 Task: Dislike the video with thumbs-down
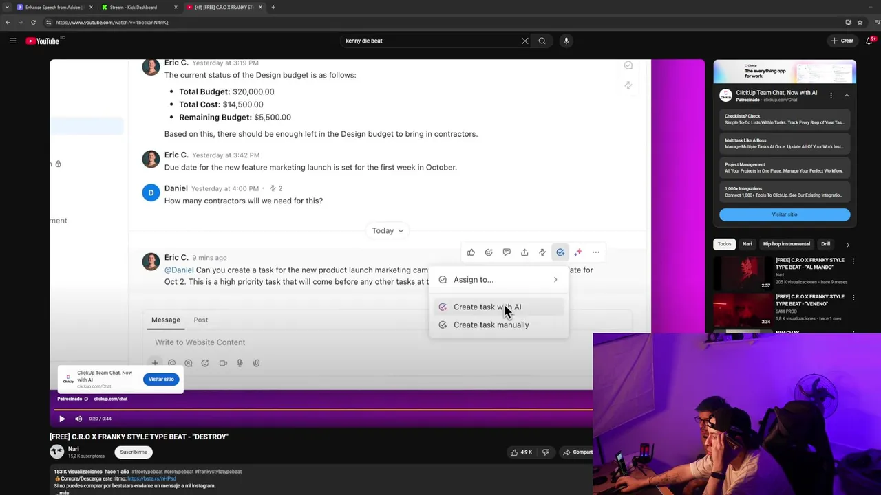point(546,452)
